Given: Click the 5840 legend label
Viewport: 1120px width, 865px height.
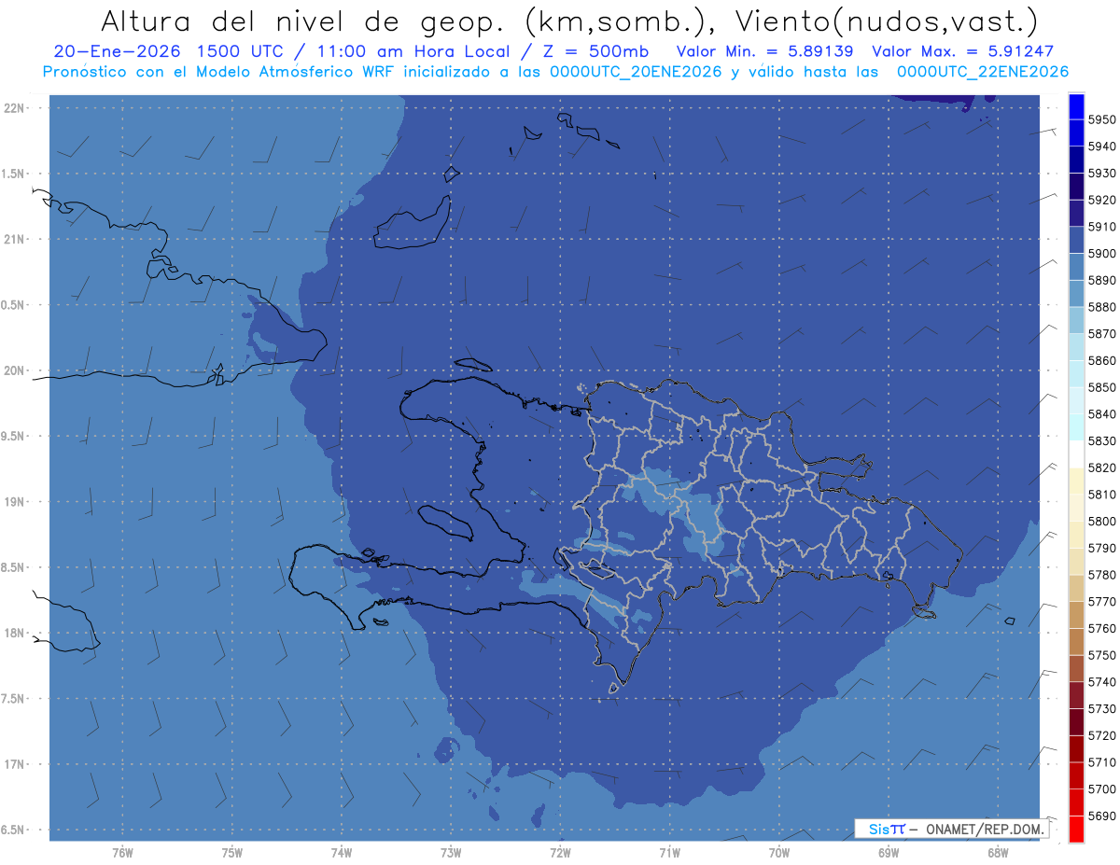Looking at the screenshot, I should [x=1101, y=414].
